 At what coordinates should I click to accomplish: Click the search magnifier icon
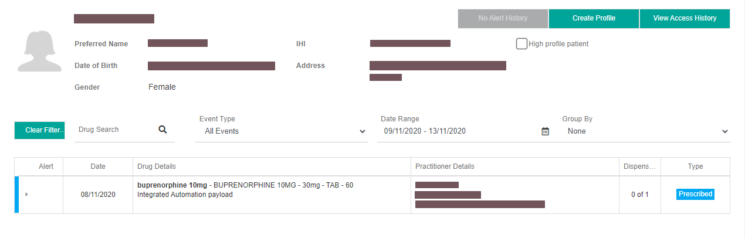click(163, 130)
